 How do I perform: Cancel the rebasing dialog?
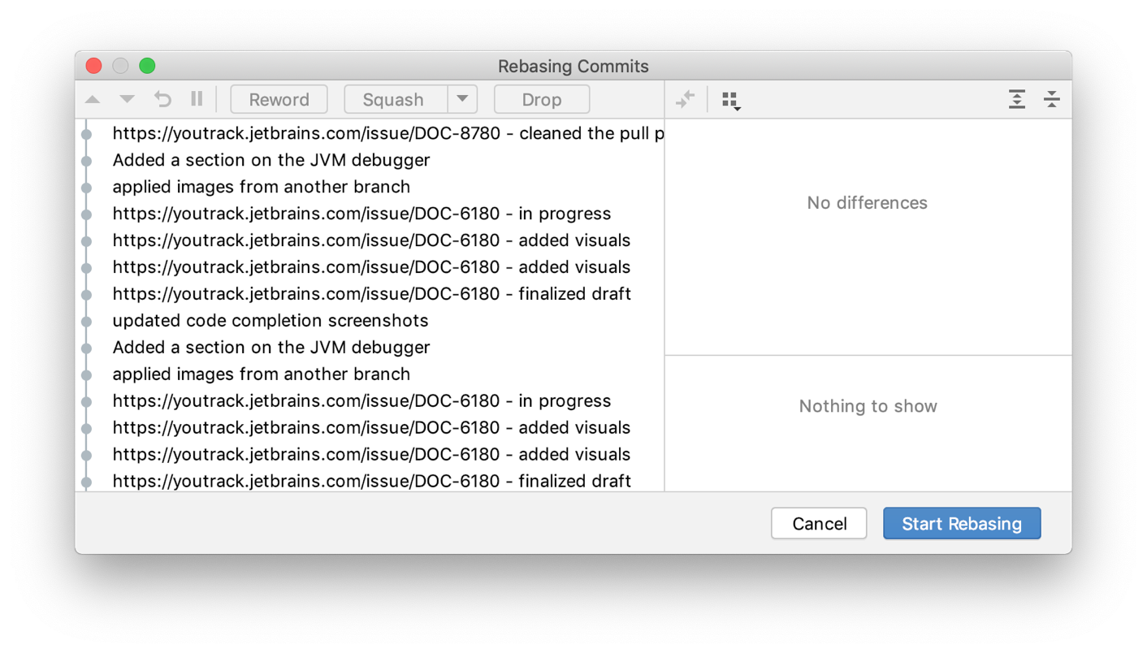(818, 523)
